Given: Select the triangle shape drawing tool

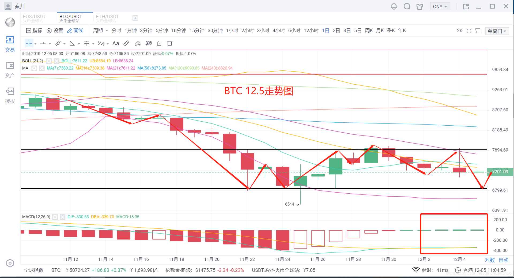Looking at the screenshot, I should 72,43.
